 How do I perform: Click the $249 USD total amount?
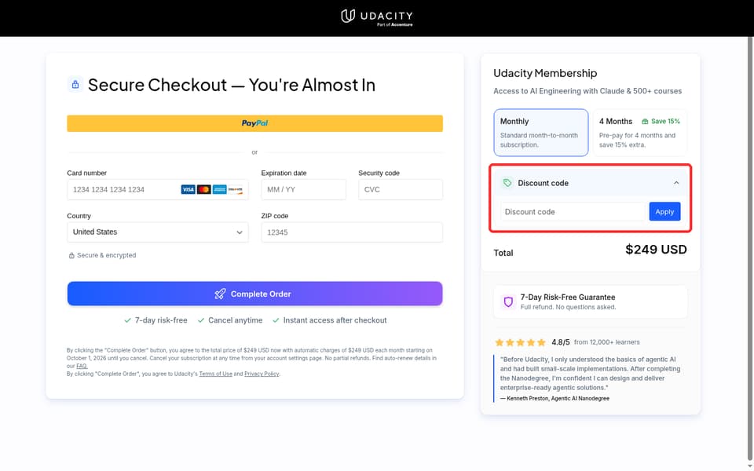656,250
